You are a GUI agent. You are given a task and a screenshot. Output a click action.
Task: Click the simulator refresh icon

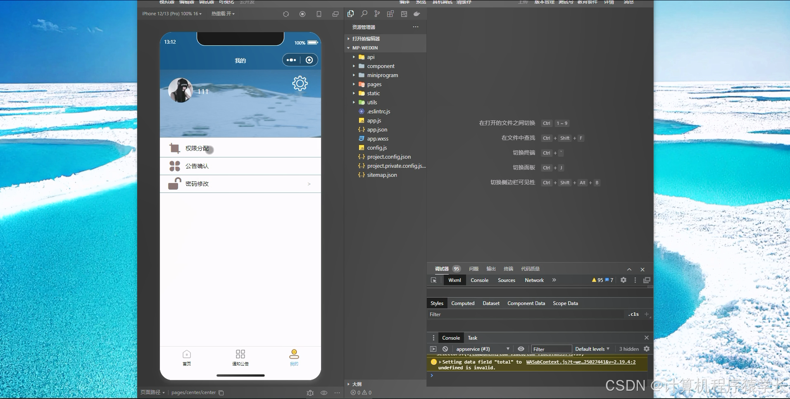(x=286, y=14)
